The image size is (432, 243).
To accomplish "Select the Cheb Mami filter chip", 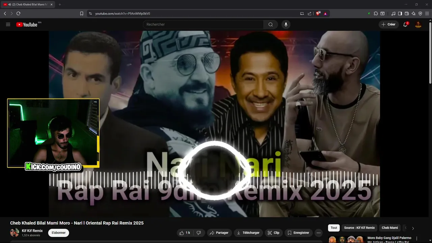I will point(390,228).
